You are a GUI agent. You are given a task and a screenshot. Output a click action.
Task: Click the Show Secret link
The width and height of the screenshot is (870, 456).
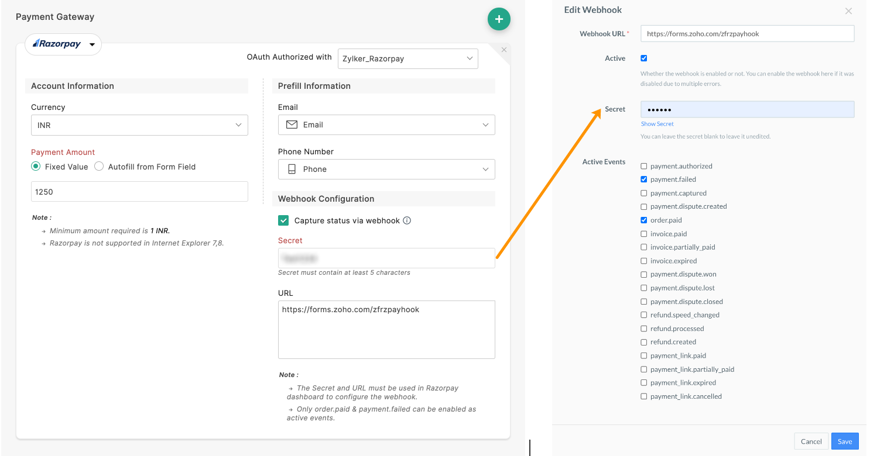point(657,124)
